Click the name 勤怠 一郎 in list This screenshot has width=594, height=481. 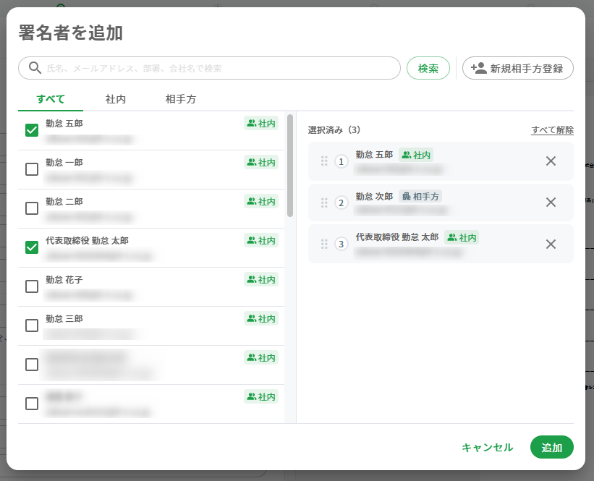pyautogui.click(x=64, y=163)
